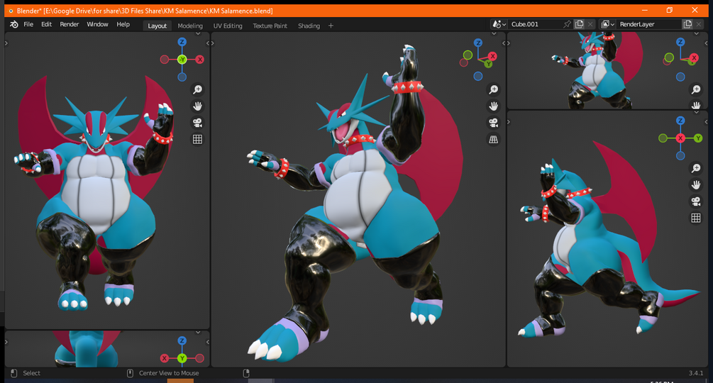The width and height of the screenshot is (713, 383).
Task: Open the Render menu
Action: (69, 25)
